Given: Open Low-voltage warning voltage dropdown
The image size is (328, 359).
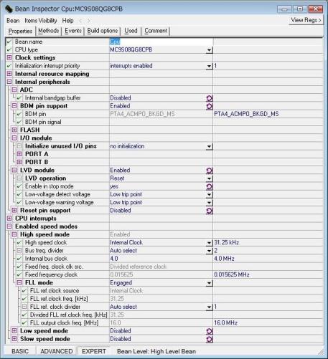Looking at the screenshot, I should click(x=209, y=203).
